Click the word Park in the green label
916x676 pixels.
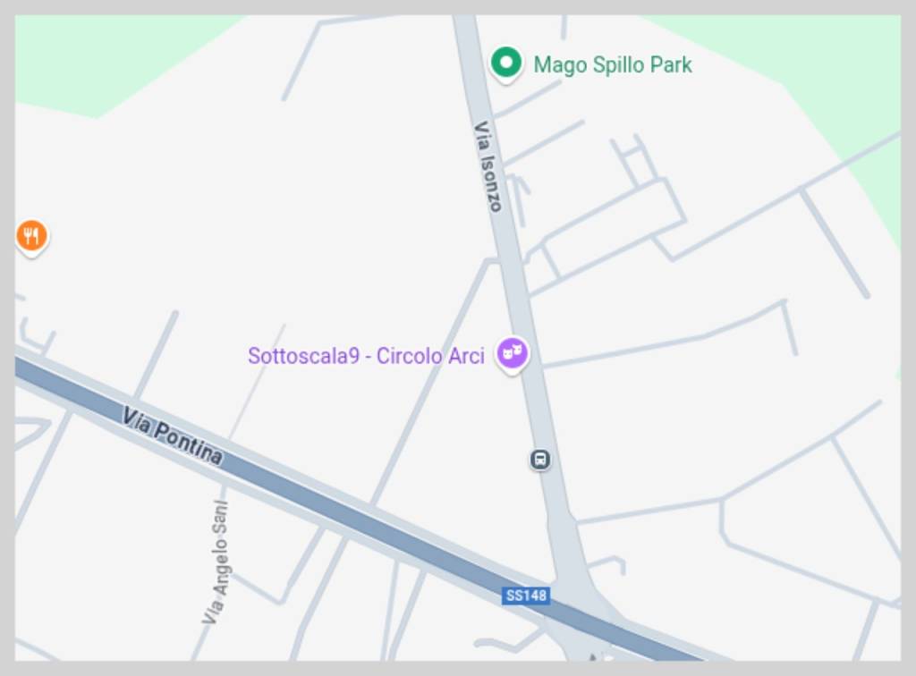[x=671, y=64]
